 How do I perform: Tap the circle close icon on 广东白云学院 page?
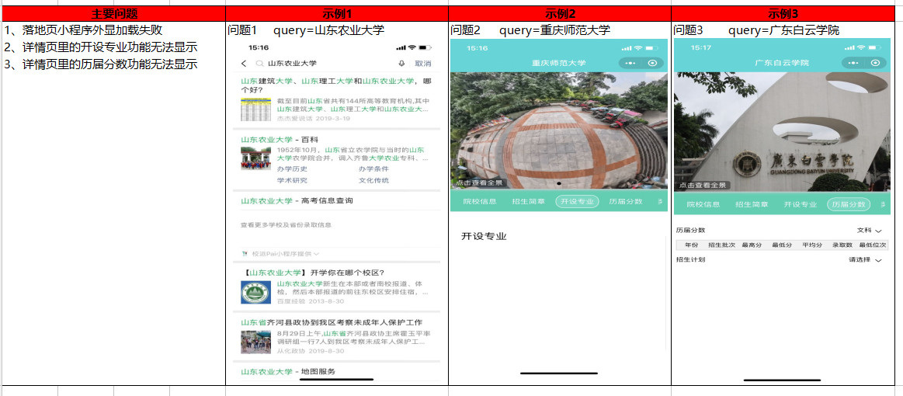click(875, 63)
